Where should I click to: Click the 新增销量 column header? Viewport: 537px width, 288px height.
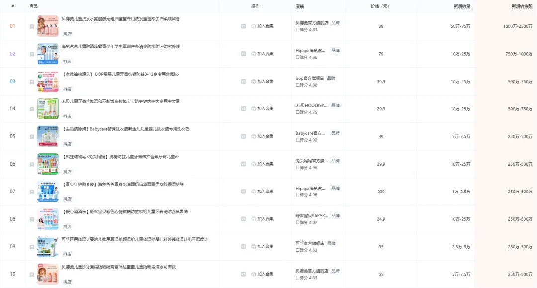coord(462,6)
